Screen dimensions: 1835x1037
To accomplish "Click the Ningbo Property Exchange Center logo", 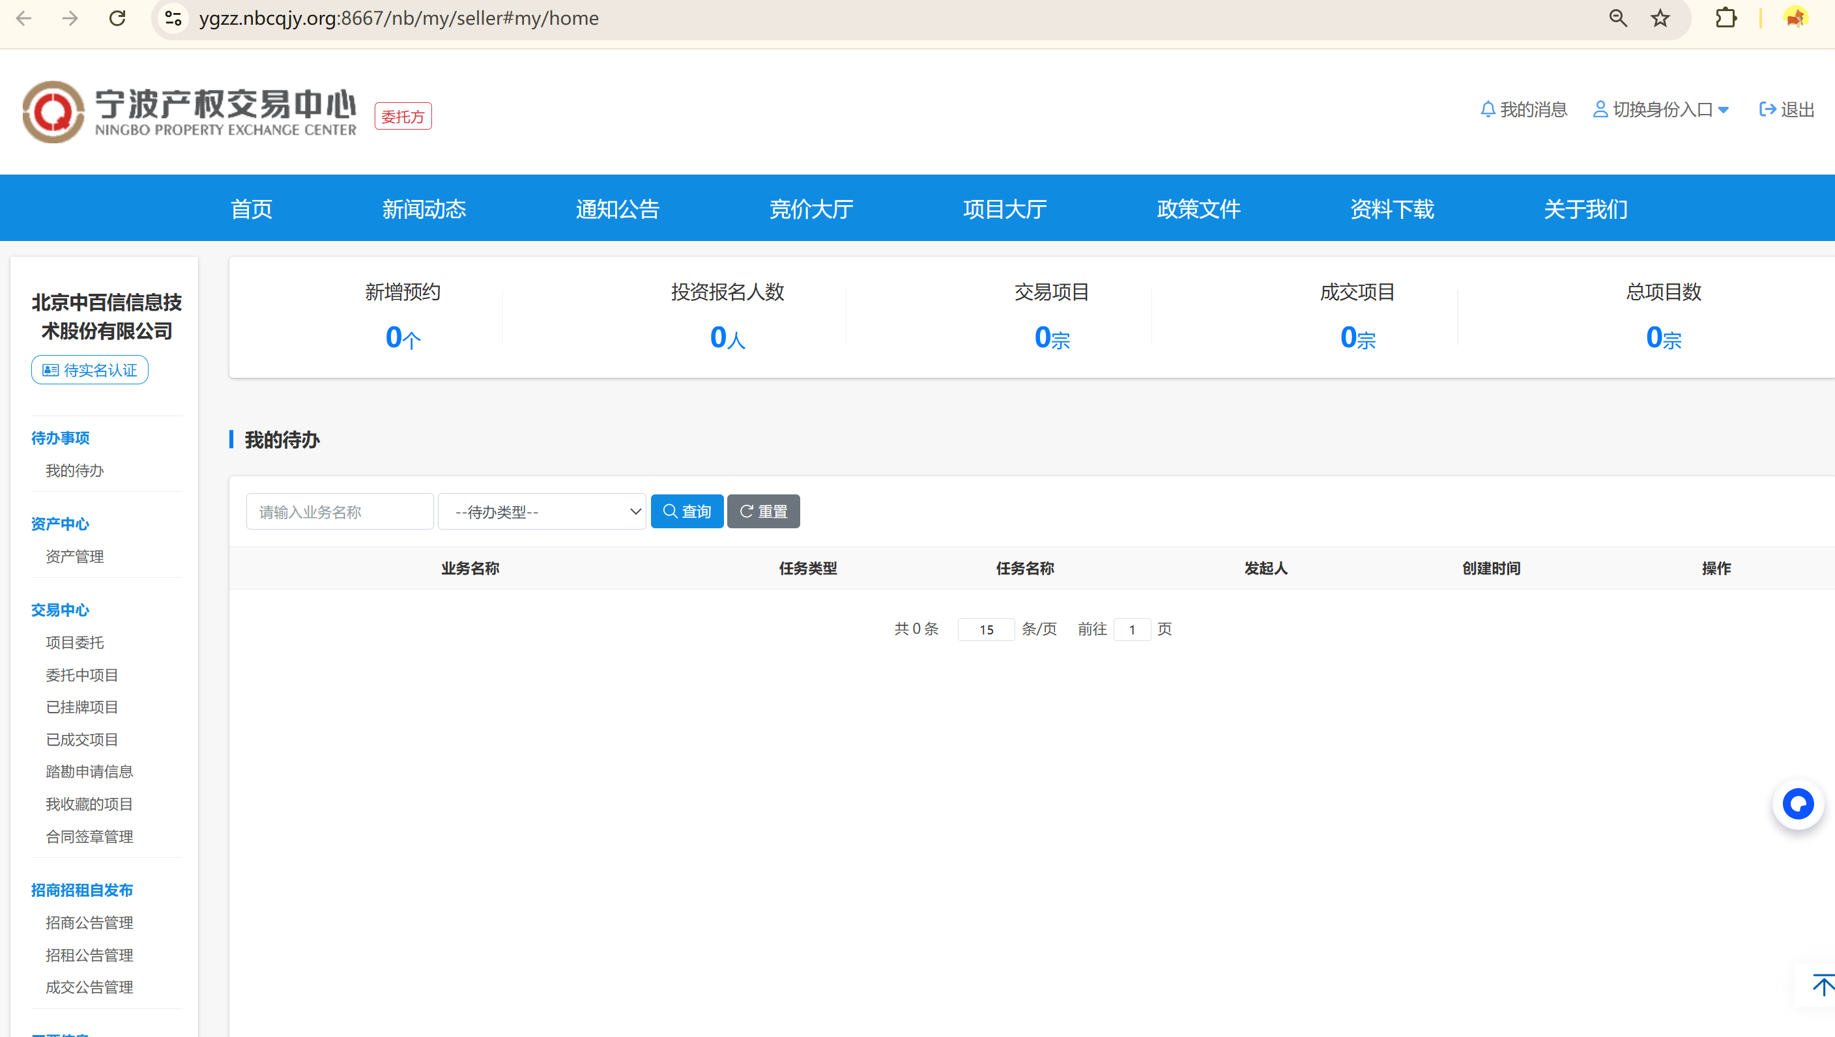I will click(x=190, y=112).
